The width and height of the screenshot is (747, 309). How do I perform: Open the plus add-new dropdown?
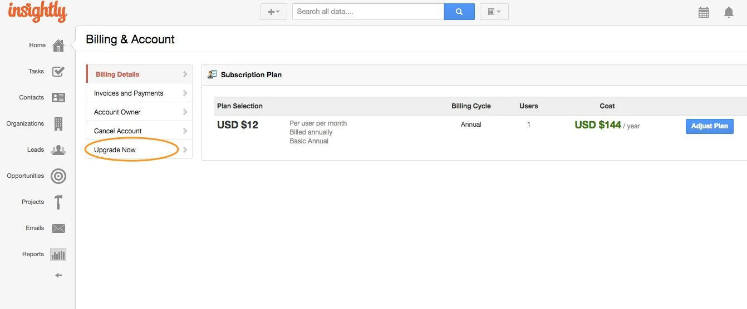pyautogui.click(x=274, y=12)
